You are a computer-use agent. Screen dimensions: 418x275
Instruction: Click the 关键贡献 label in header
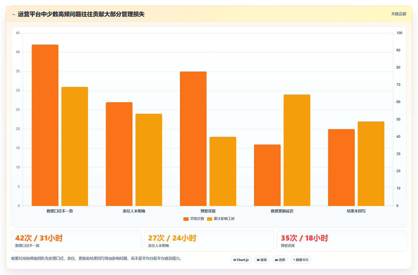398,14
